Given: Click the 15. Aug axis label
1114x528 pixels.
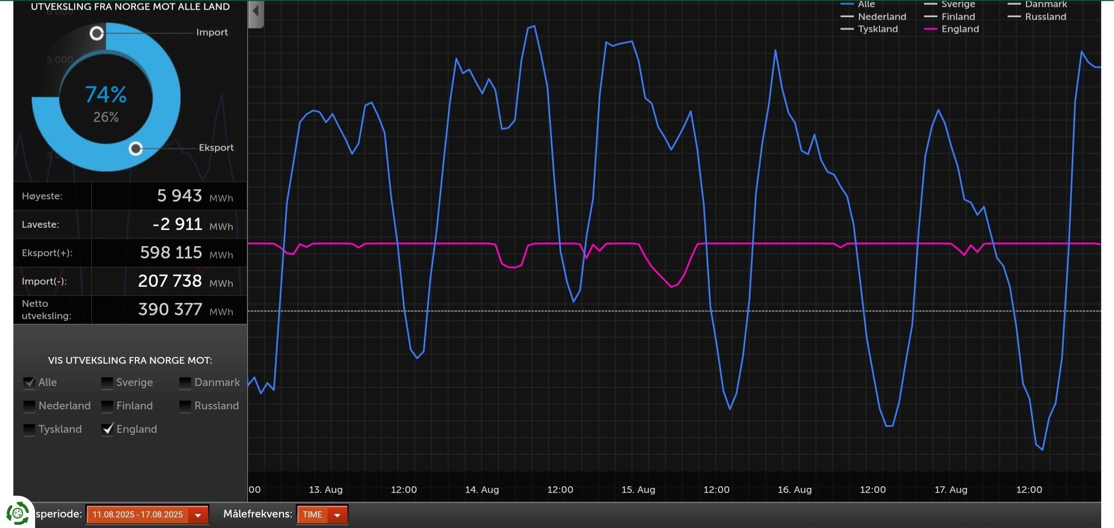Looking at the screenshot, I should tap(638, 490).
